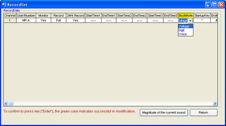Click the scroll left arrow icon
Viewport: 226px width, 126px height.
[x=6, y=103]
